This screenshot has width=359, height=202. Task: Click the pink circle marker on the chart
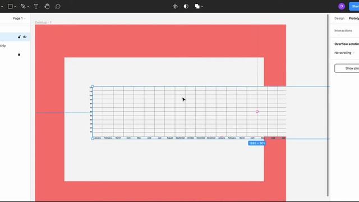pyautogui.click(x=257, y=112)
